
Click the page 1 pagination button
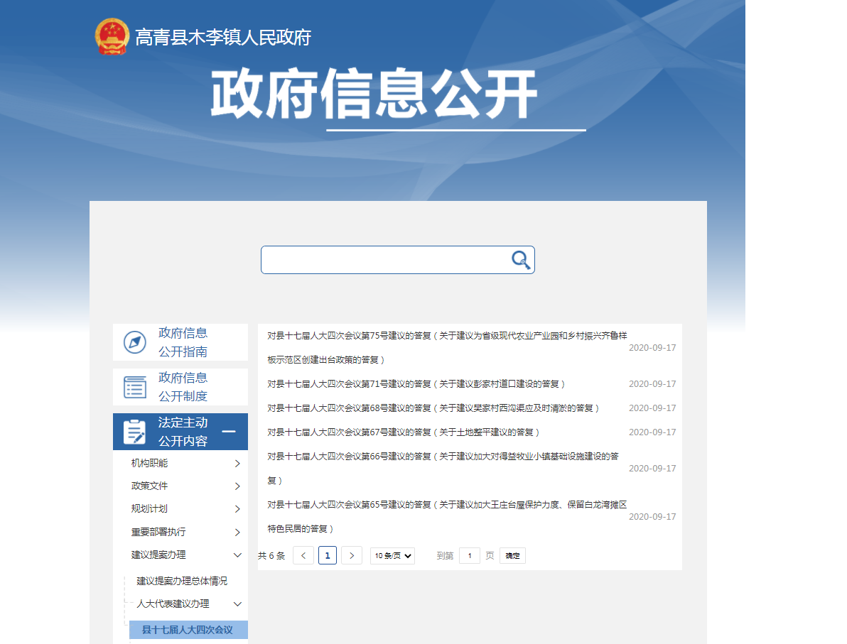[328, 556]
